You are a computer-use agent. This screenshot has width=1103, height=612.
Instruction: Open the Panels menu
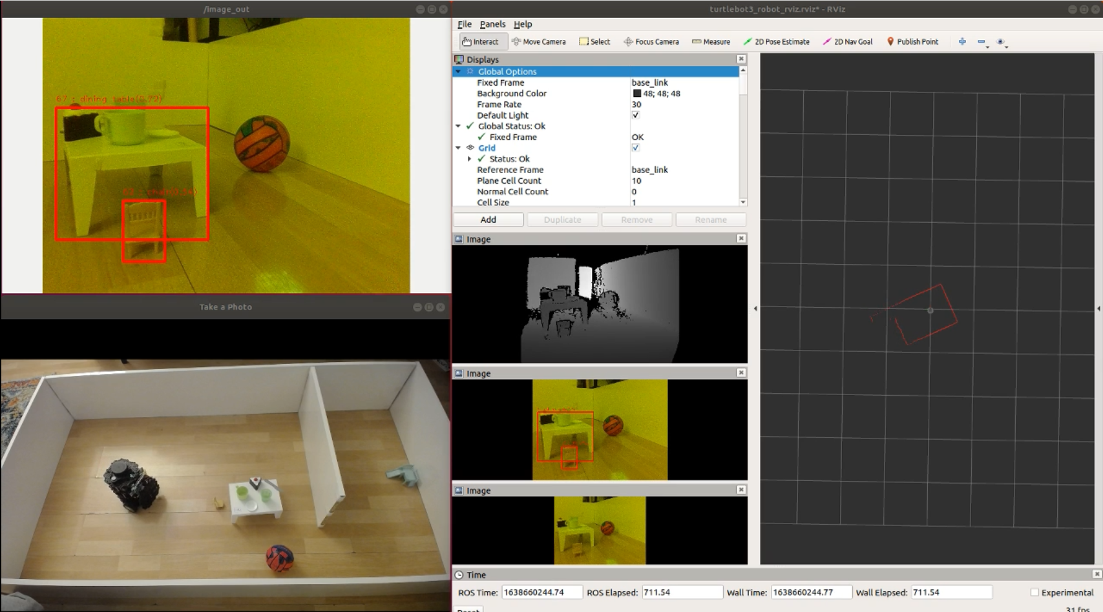pyautogui.click(x=492, y=24)
